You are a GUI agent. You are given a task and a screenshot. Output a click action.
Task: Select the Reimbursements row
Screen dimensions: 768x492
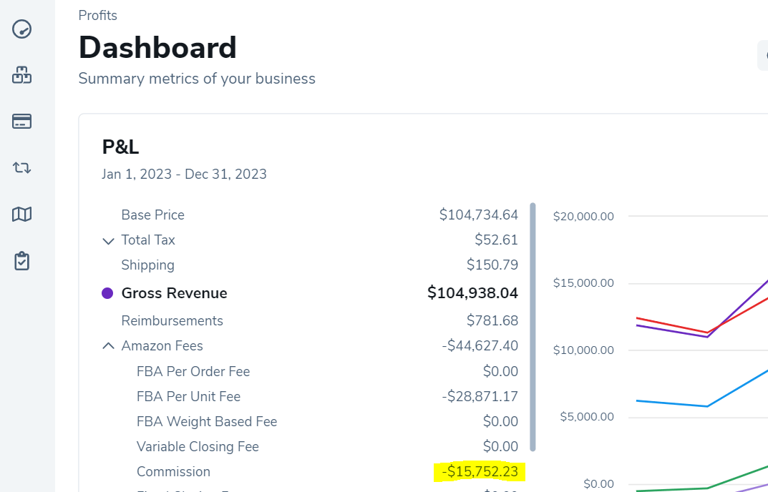click(172, 320)
